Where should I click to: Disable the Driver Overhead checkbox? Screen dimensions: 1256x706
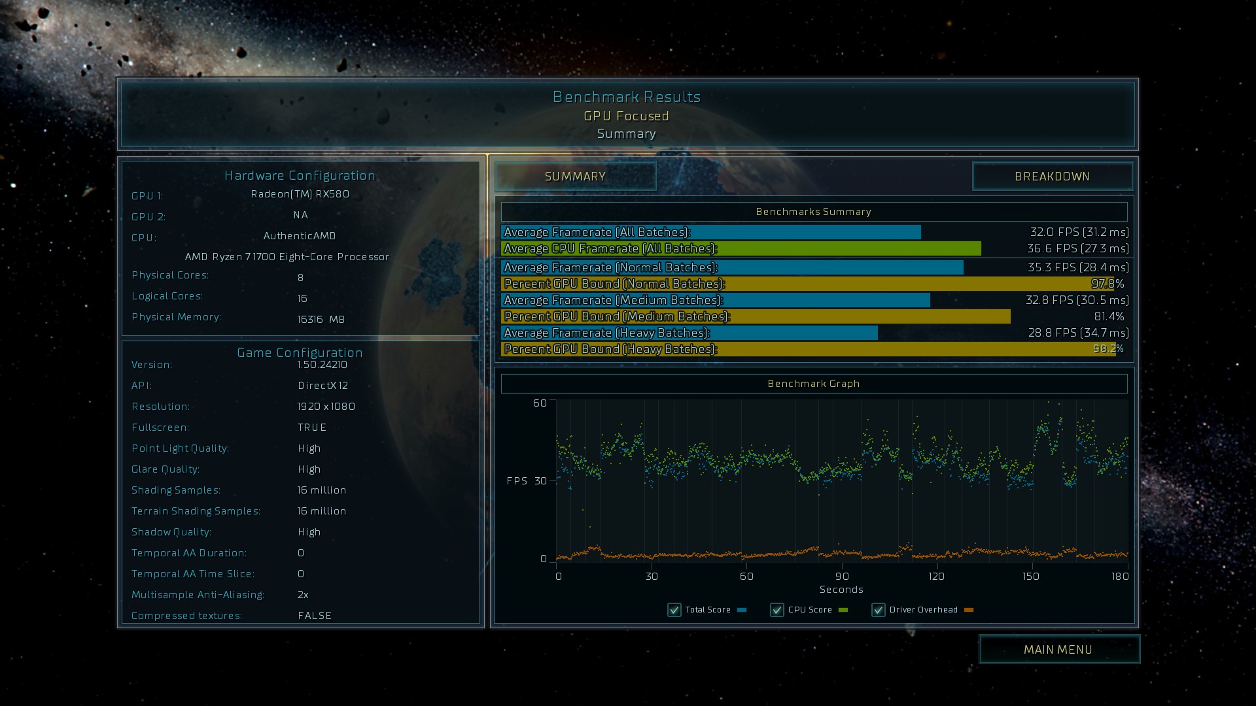click(879, 610)
